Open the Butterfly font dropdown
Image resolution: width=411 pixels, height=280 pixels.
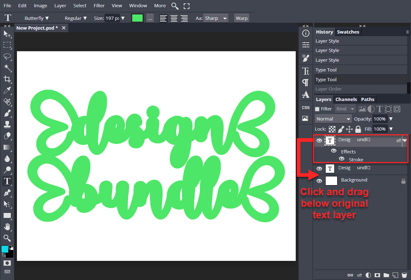(36, 18)
